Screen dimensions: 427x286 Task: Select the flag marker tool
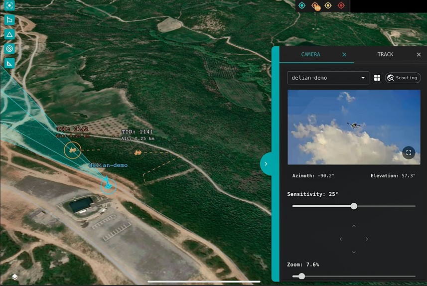tap(9, 20)
